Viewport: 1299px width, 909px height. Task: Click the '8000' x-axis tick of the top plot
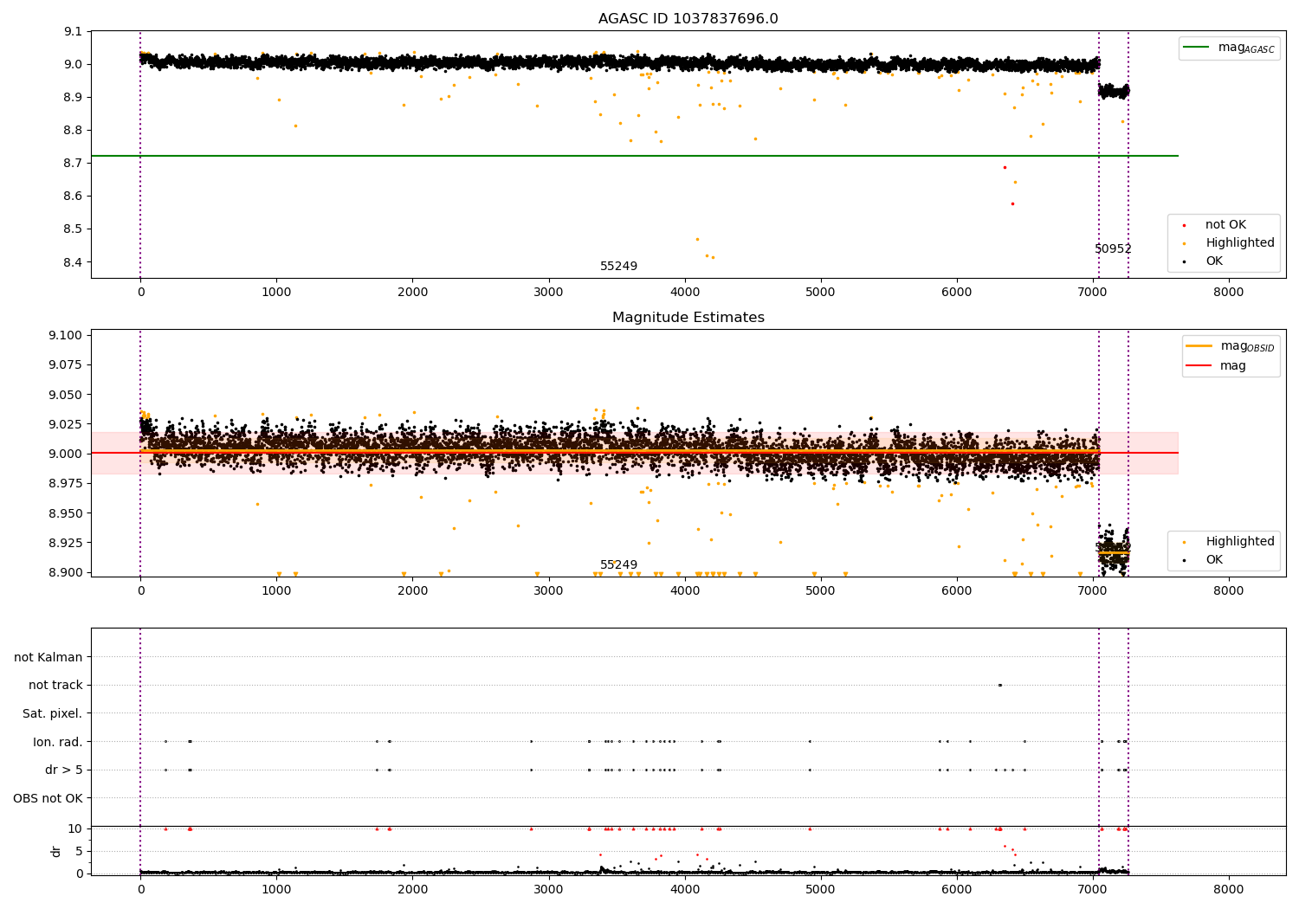(x=1228, y=293)
